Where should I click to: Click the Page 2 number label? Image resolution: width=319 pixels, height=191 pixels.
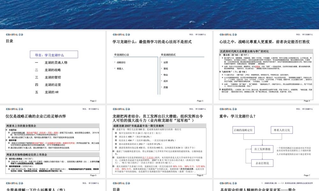pos(93,101)
